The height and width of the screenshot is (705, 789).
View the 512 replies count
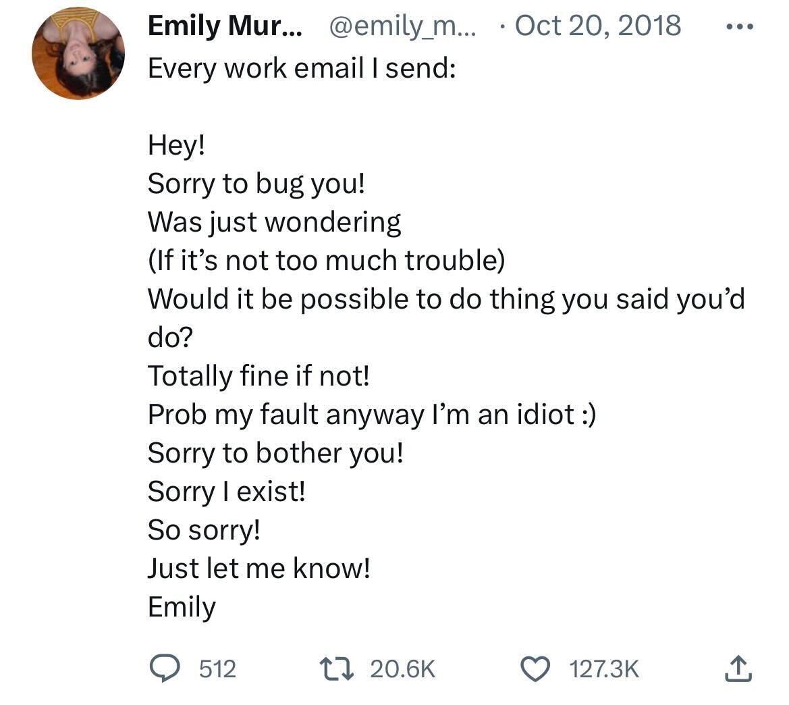click(x=217, y=669)
